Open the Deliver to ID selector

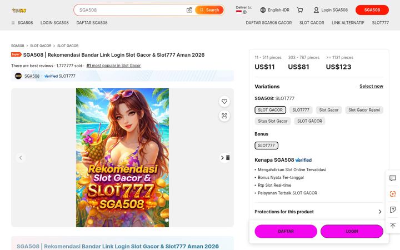244,10
